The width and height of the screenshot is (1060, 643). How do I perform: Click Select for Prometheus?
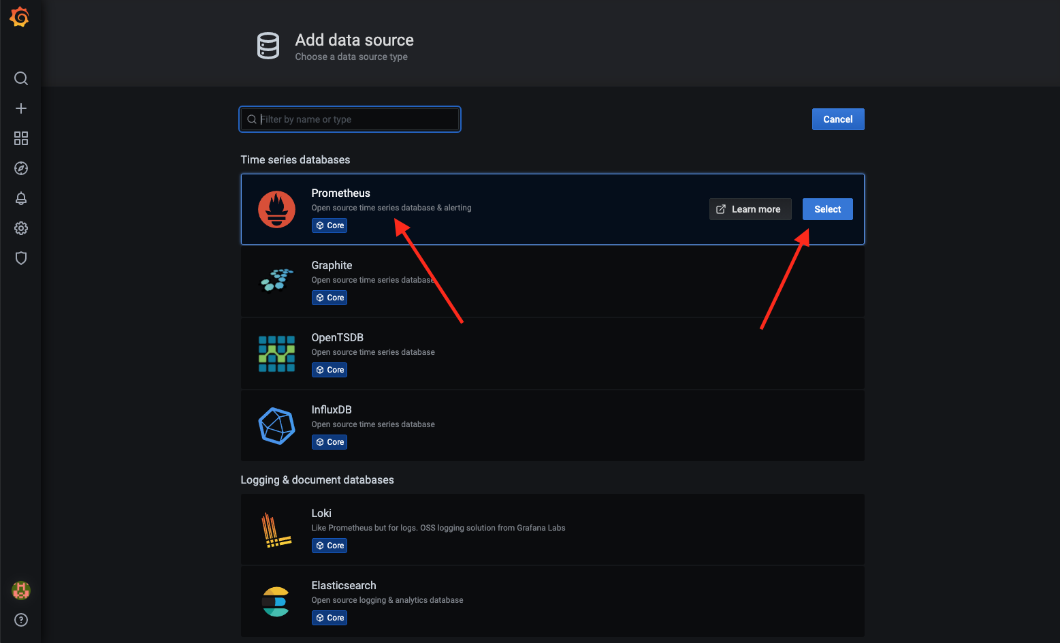828,209
